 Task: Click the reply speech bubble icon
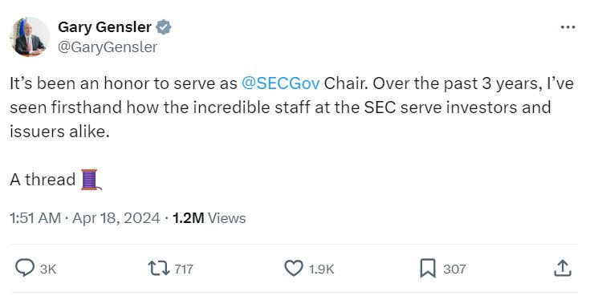25,268
